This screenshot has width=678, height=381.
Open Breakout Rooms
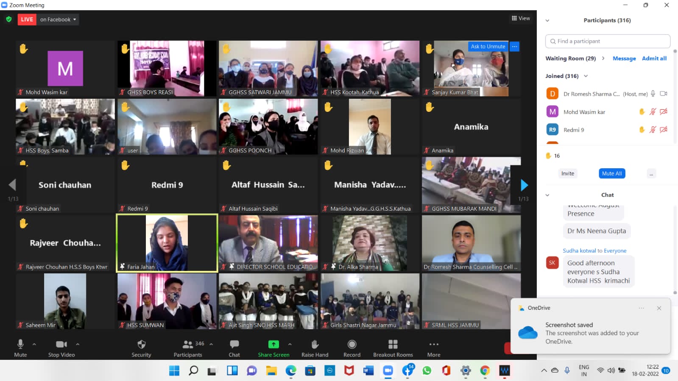coord(393,345)
